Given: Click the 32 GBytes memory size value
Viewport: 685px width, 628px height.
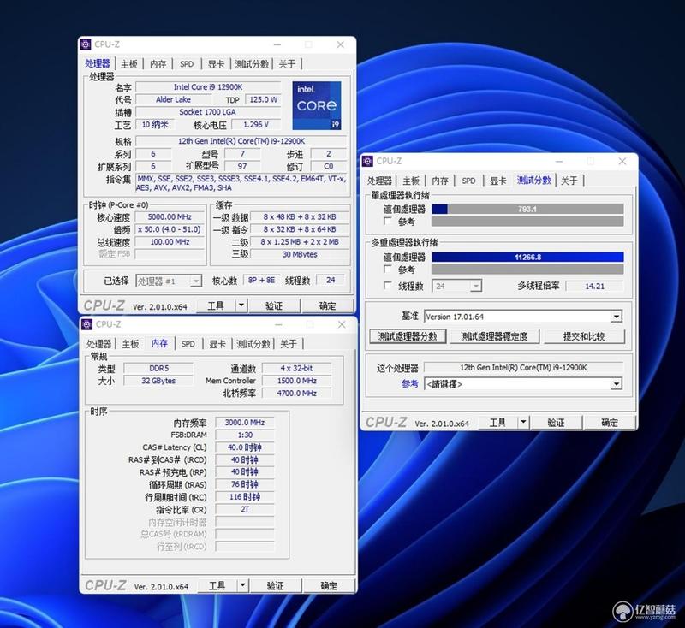Looking at the screenshot, I should [158, 381].
